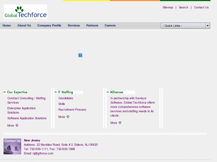Click the Contact Us telephone thumbnail
Viewport: 217px width, 162px height.
click(x=12, y=146)
